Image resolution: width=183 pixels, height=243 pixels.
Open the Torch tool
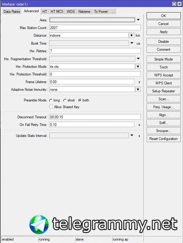point(164,67)
